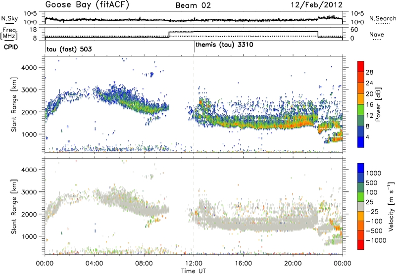Image resolution: width=396 pixels, height=274 pixels.
Task: Click the solid line sample beneath the N.Sky label
Action: point(9,24)
